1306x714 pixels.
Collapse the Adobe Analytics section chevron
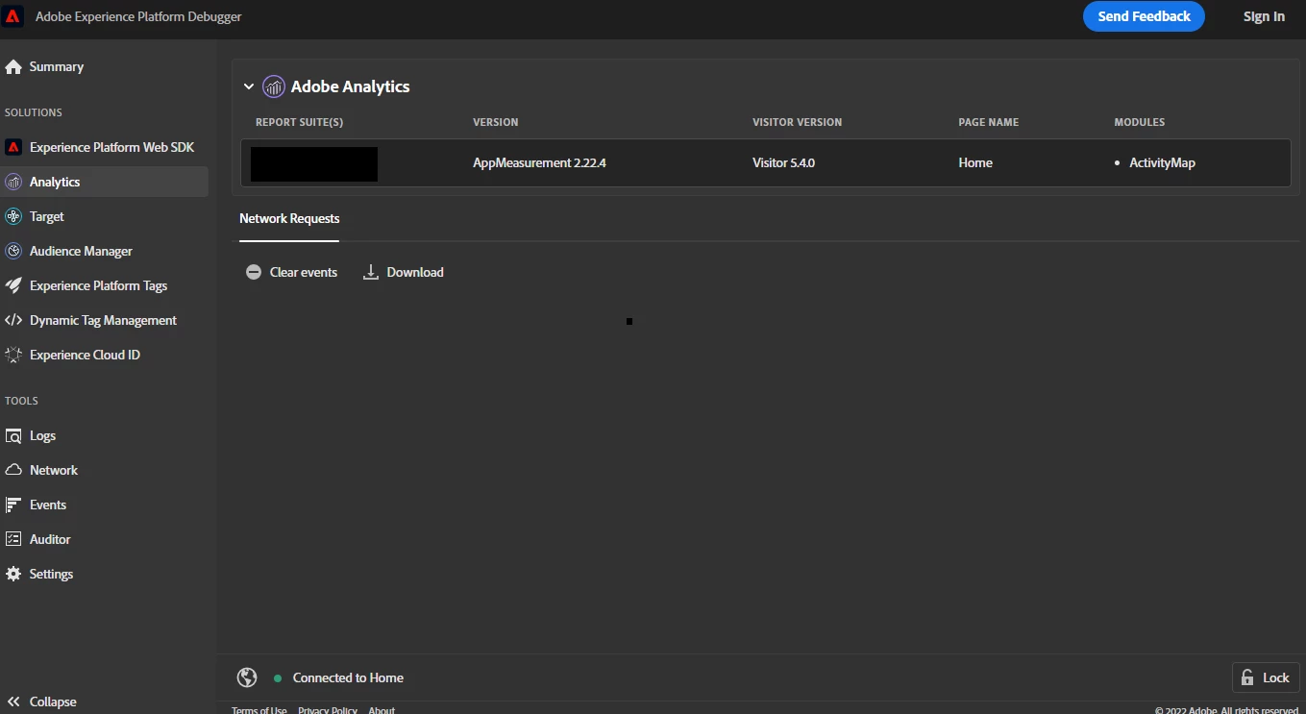(x=249, y=86)
